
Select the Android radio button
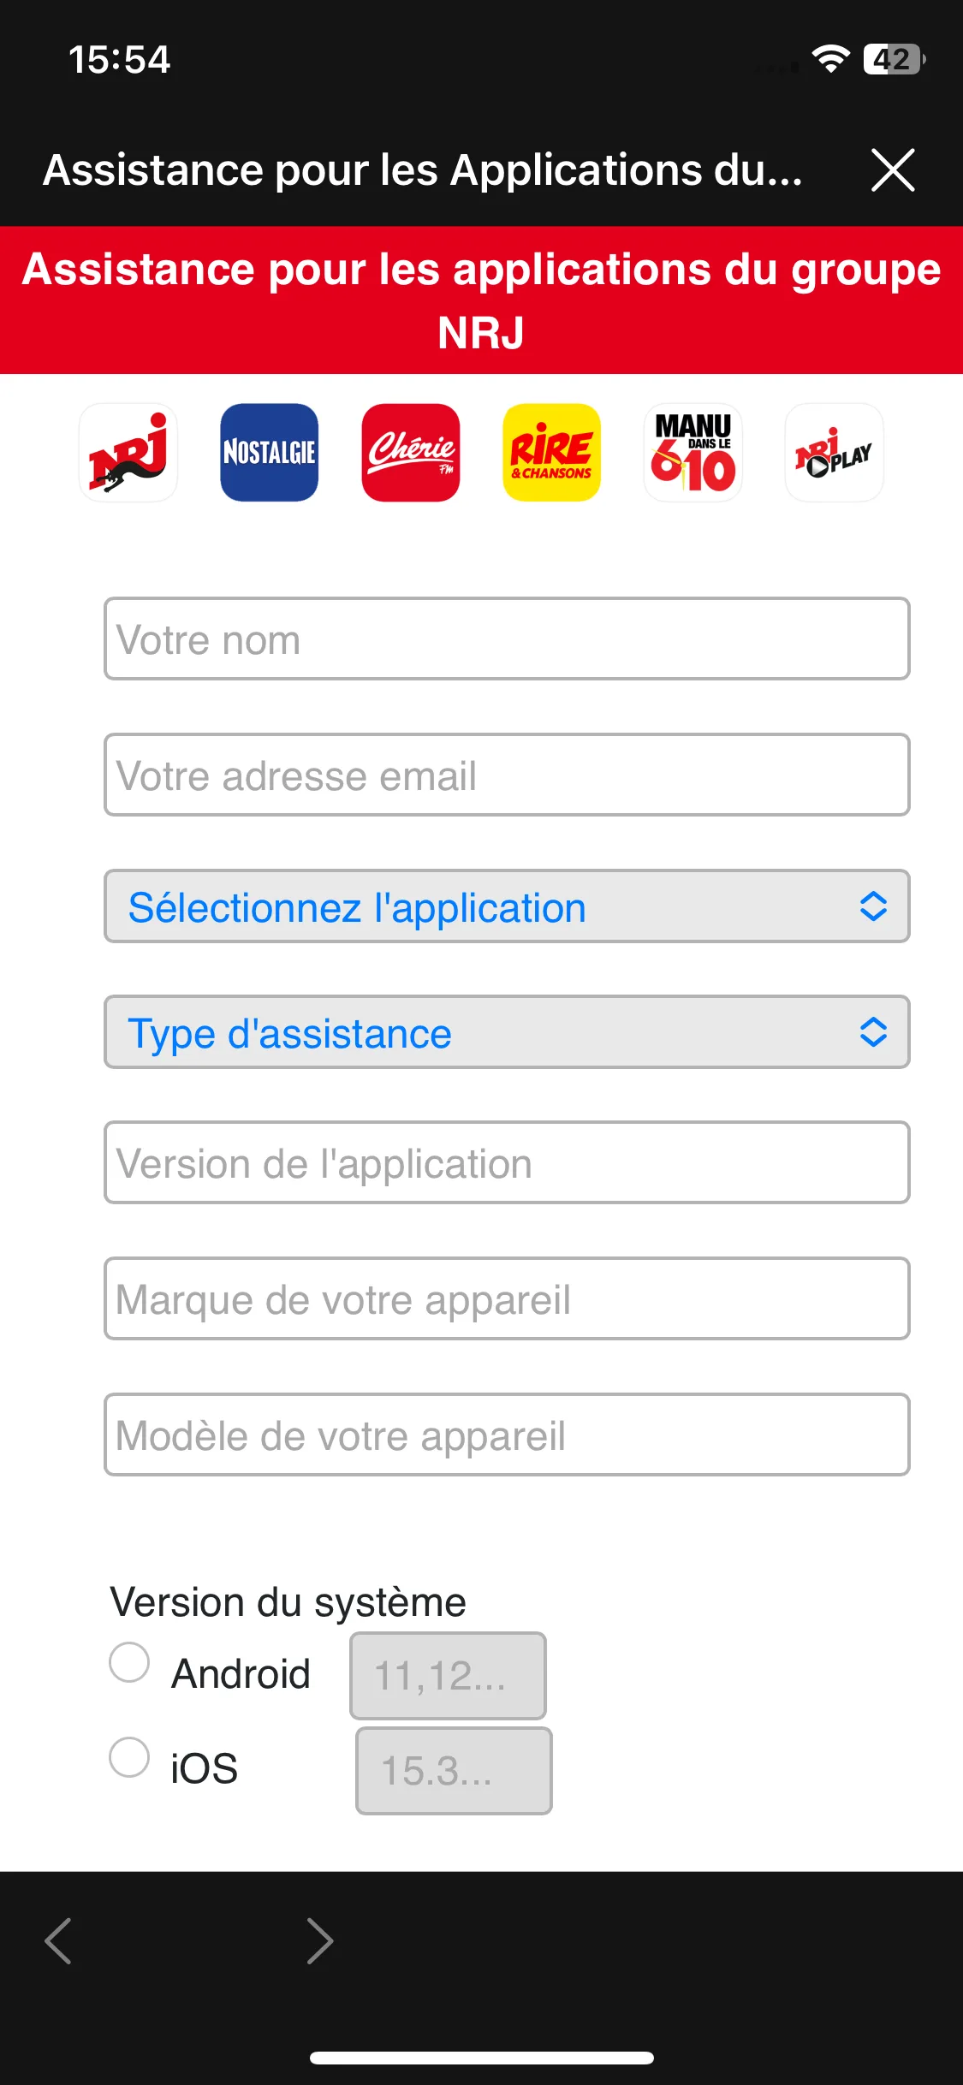pos(129,1662)
